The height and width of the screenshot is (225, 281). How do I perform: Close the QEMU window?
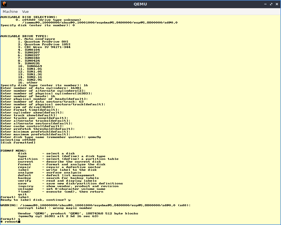(x=277, y=4)
